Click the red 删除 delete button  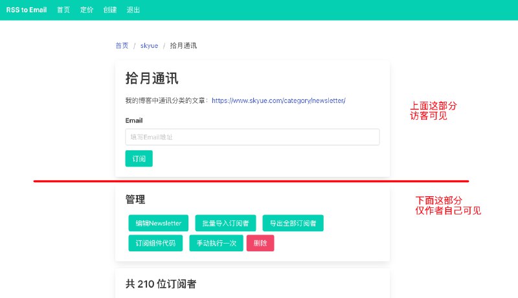(260, 244)
